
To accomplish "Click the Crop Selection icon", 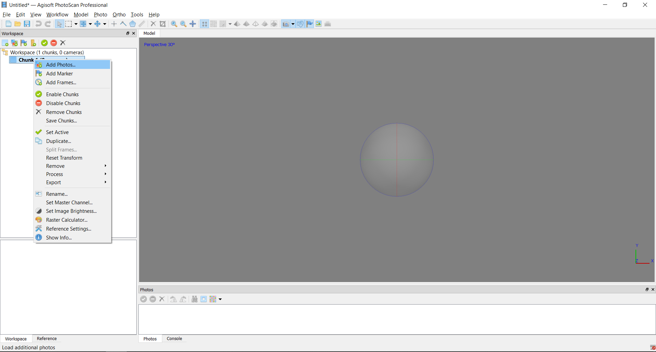I will (163, 24).
